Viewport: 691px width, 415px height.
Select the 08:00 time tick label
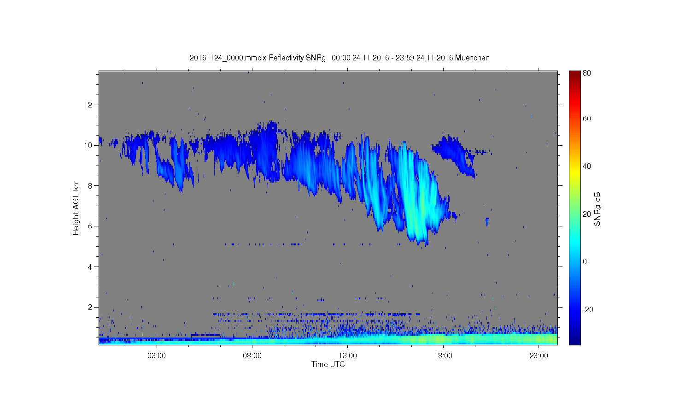pyautogui.click(x=252, y=356)
